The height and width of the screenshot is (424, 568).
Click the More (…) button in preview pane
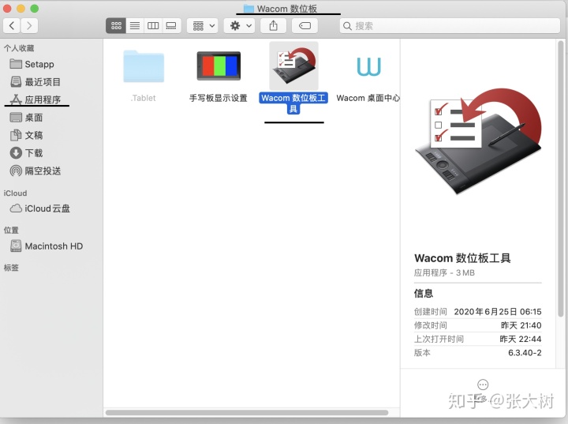pos(483,384)
